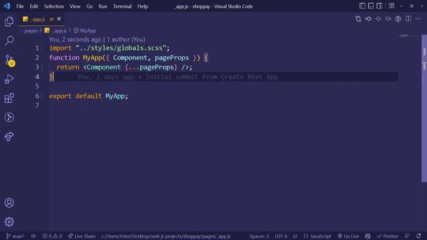Open the Help menu
427x240 pixels.
(142, 6)
